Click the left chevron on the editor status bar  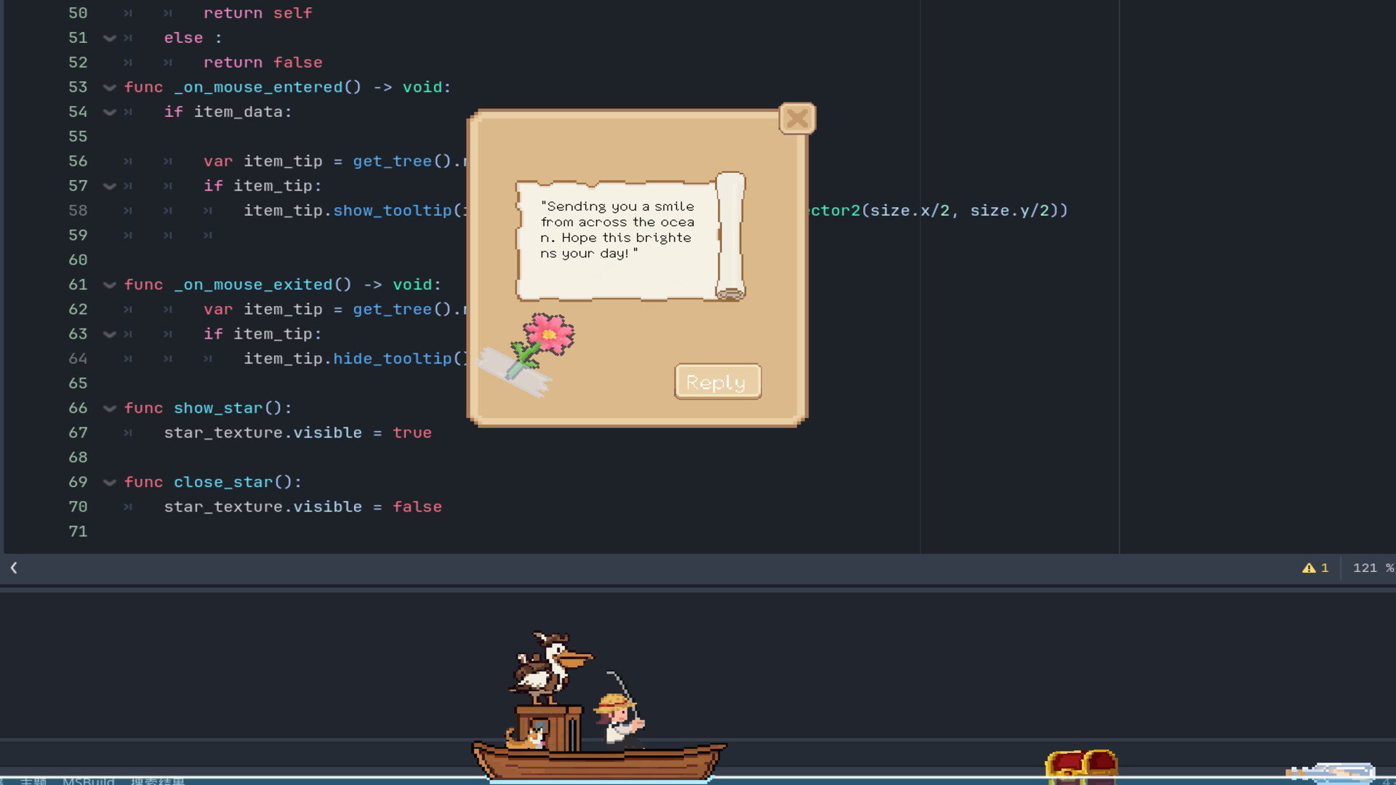(14, 568)
